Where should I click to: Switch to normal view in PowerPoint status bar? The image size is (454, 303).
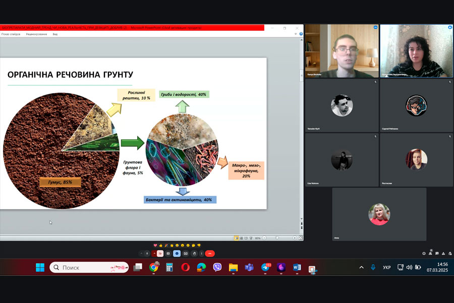tap(236, 238)
